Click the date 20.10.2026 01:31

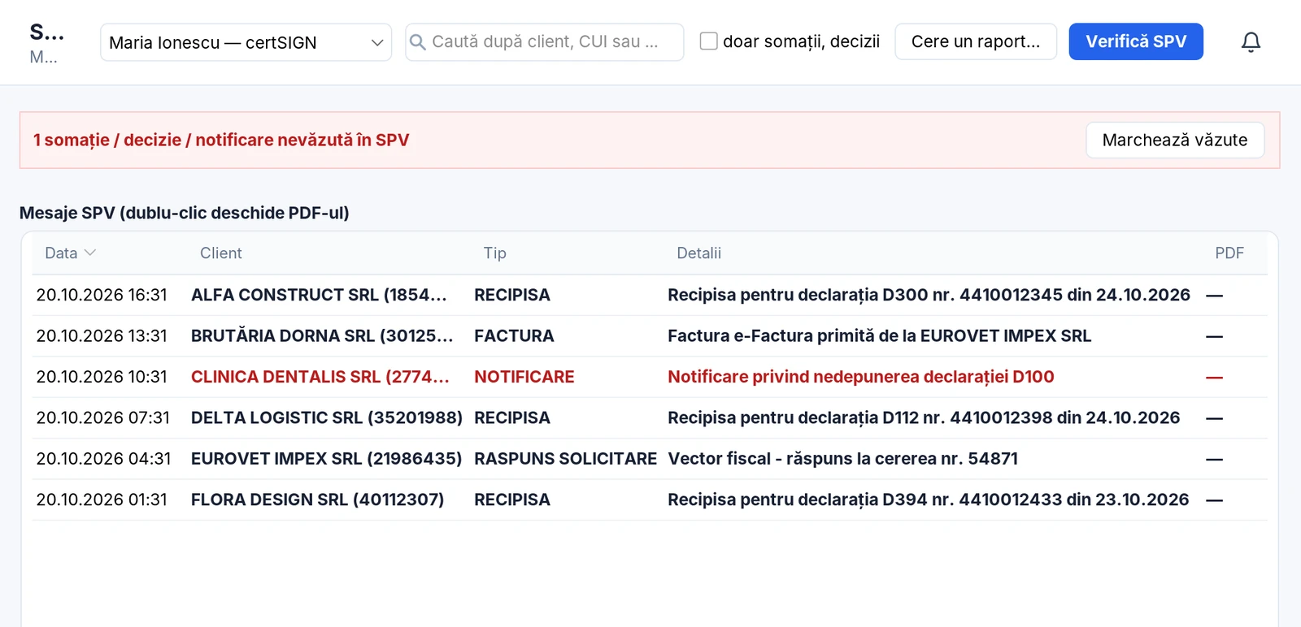(102, 499)
